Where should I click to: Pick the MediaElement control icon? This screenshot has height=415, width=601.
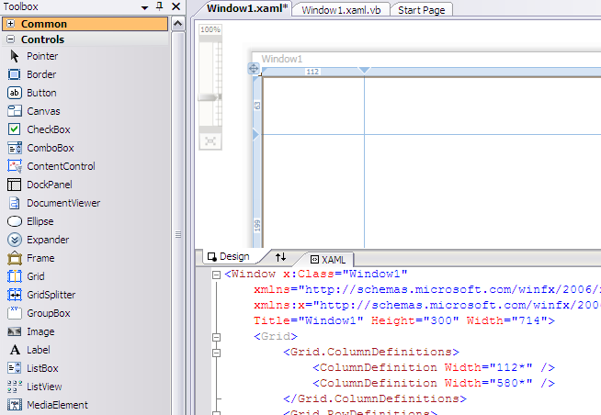[14, 405]
